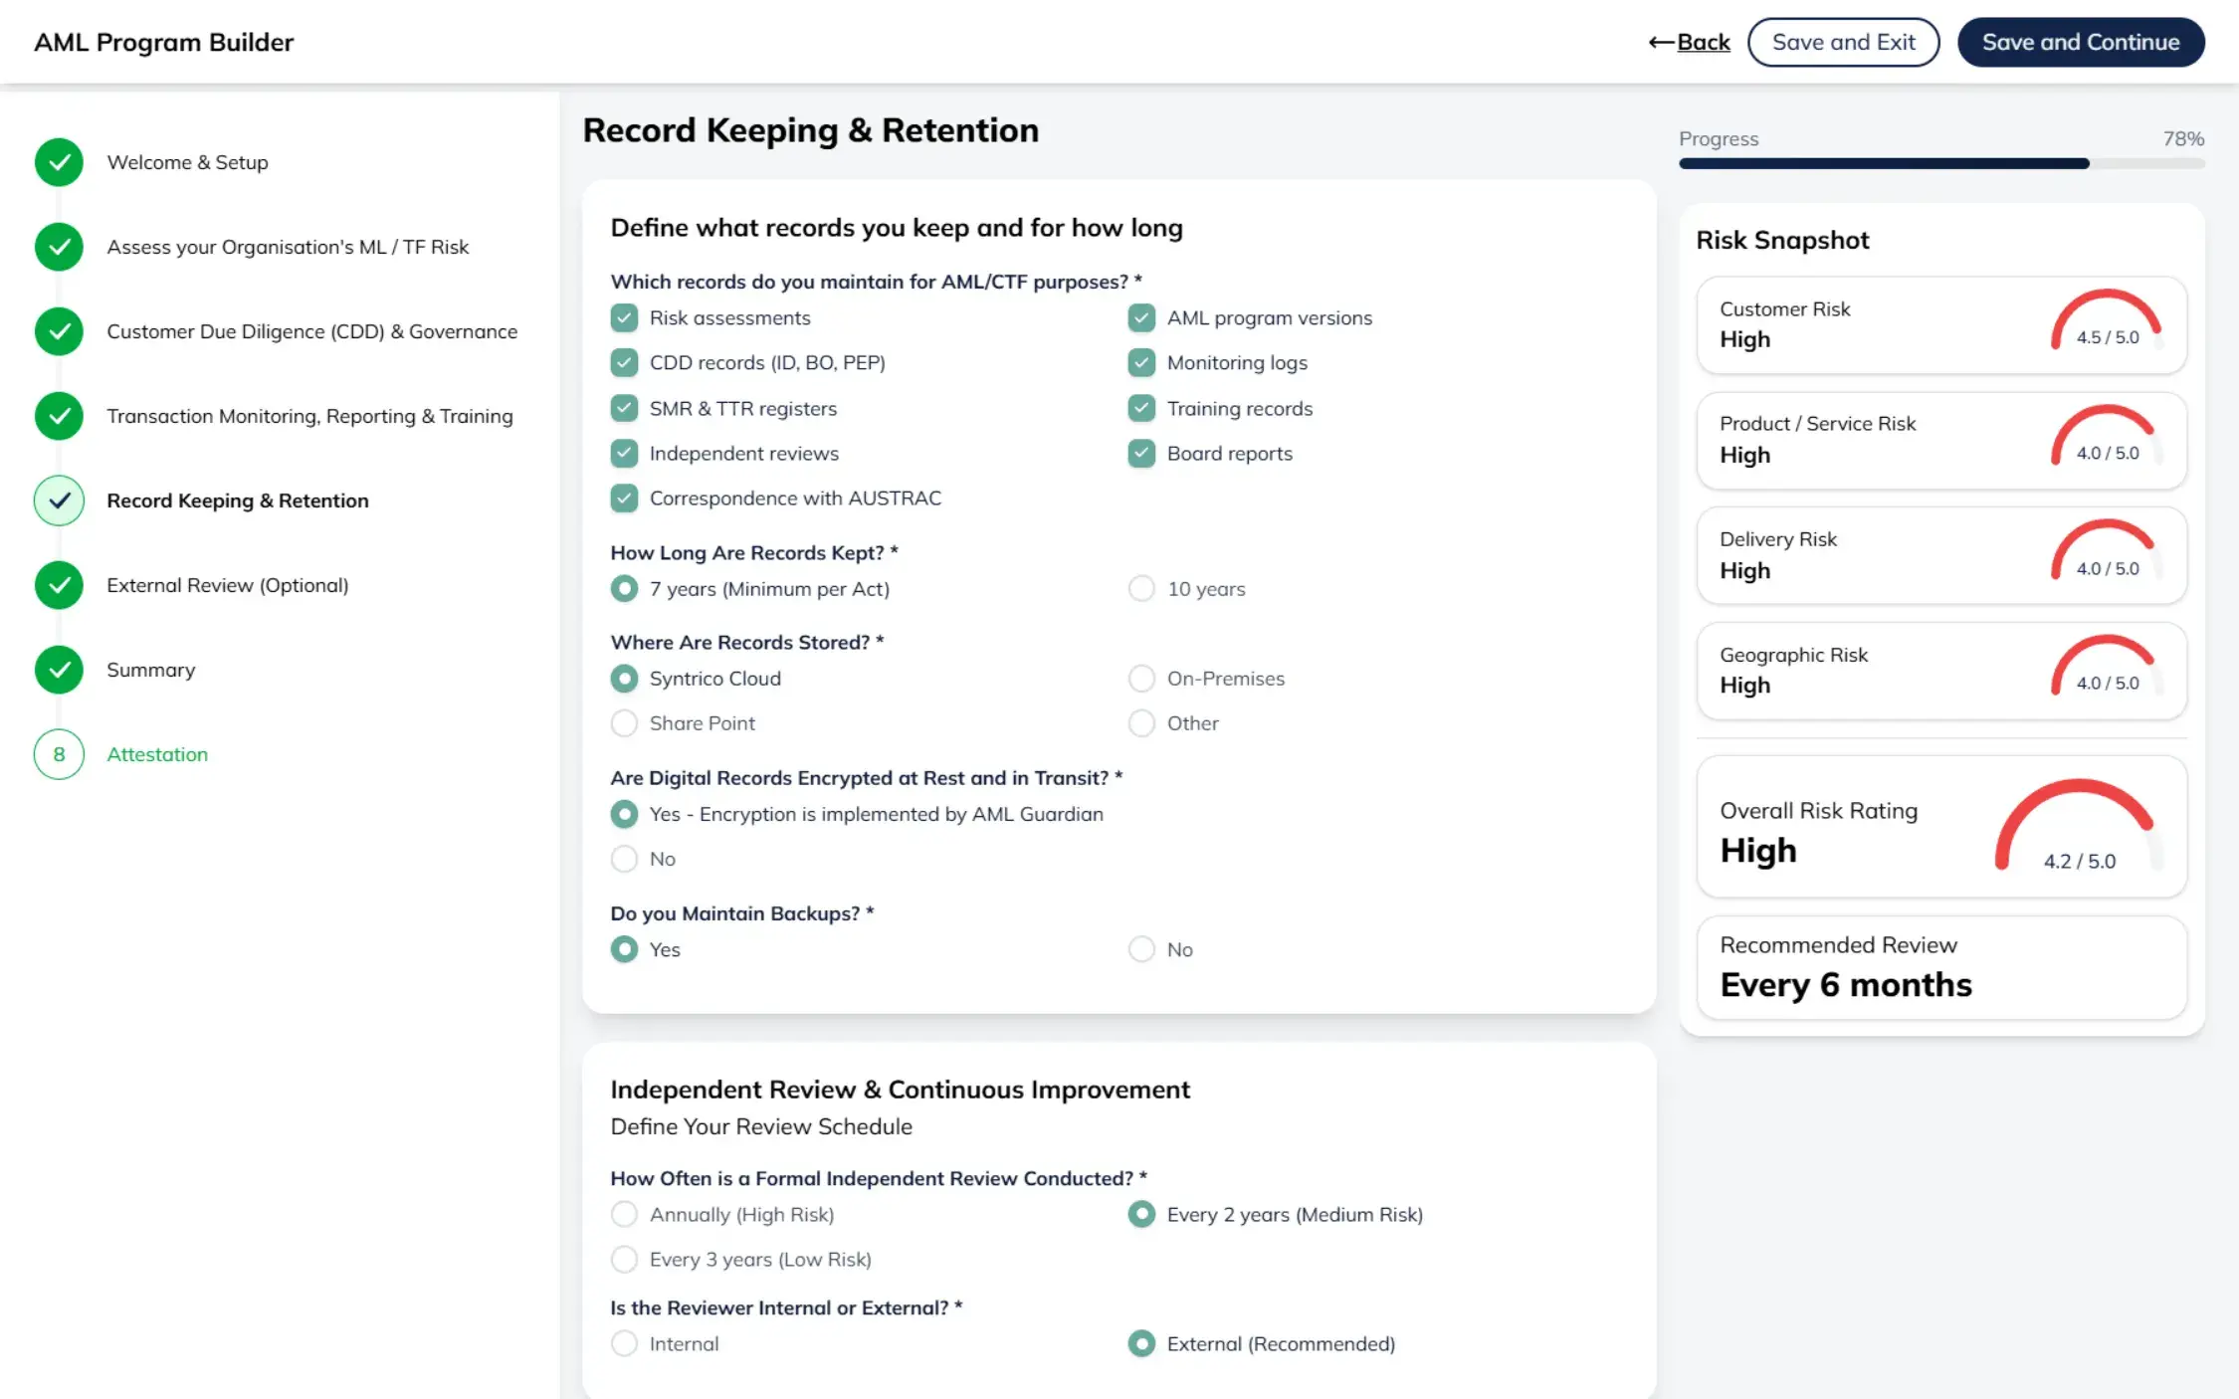Click the Welcome & Setup checkmark icon
The image size is (2239, 1399).
59,162
